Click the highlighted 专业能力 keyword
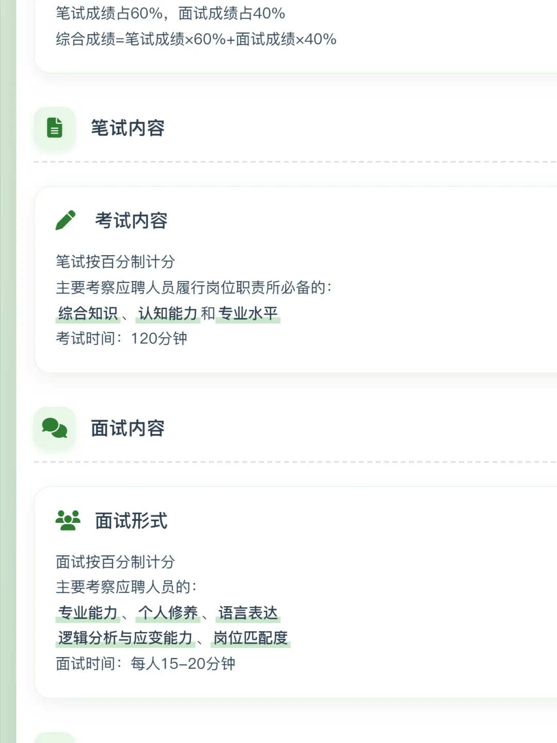The width and height of the screenshot is (557, 743). (88, 613)
